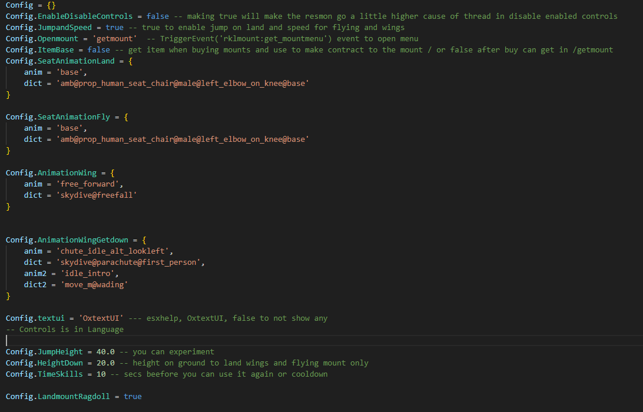Click the value 10 after TimeSkills

101,374
